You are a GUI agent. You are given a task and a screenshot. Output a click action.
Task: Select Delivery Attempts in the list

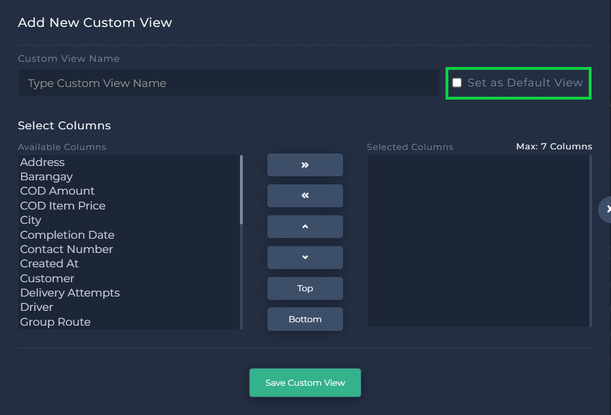[70, 293]
